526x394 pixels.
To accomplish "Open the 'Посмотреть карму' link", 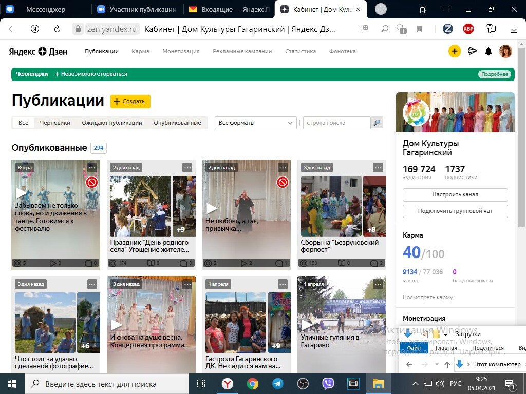I will 428,297.
